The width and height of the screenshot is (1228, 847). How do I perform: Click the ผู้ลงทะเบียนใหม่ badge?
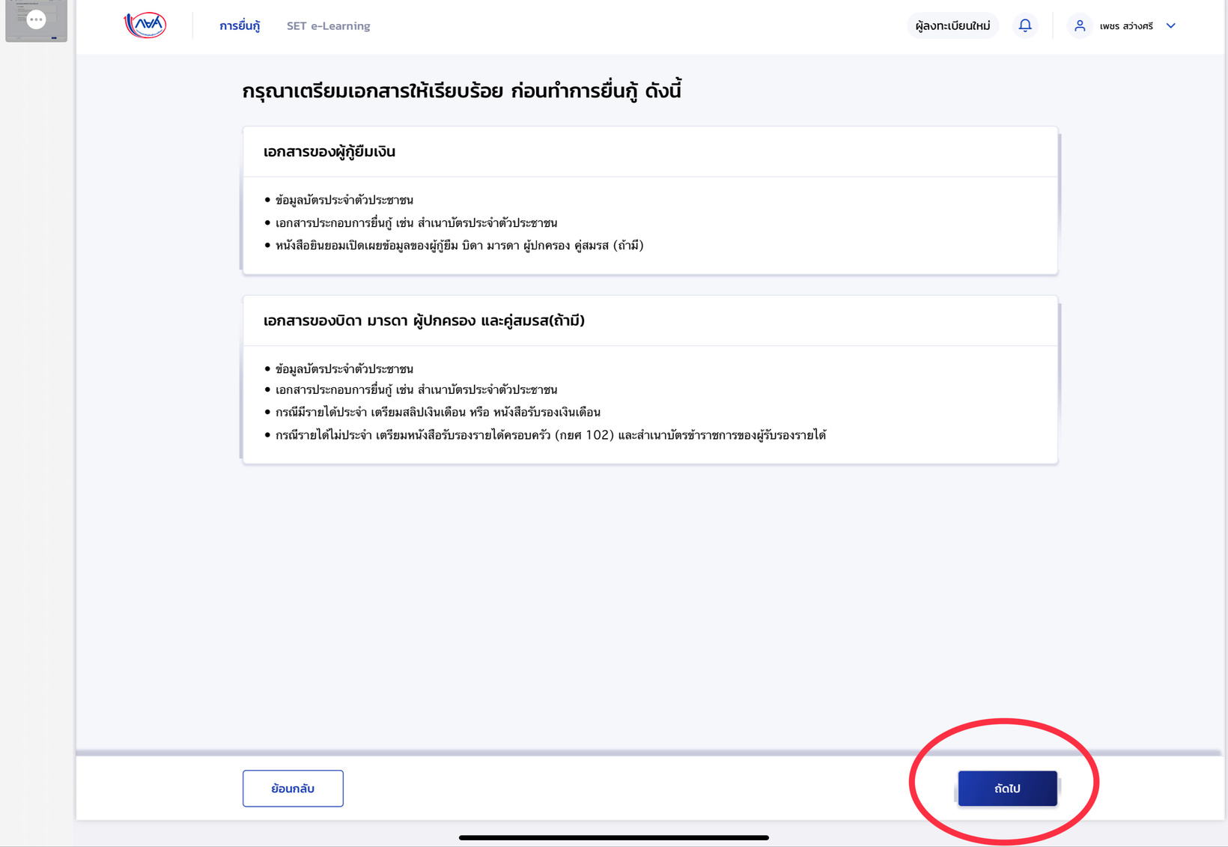coord(952,26)
